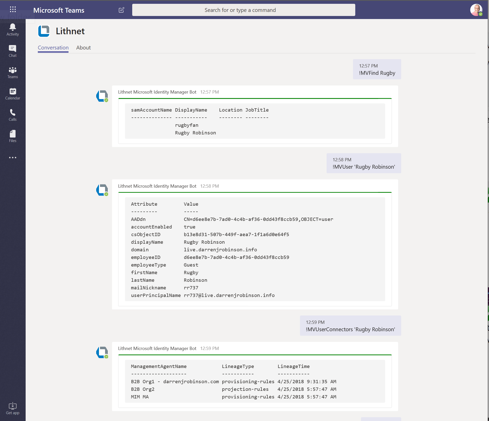Viewport: 489px width, 421px height.
Task: Open the app launcher grid icon
Action: coord(13,9)
